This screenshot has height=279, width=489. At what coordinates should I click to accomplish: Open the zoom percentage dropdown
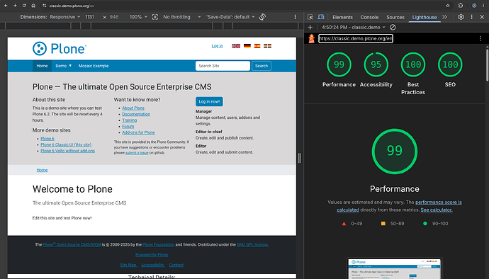click(x=138, y=17)
